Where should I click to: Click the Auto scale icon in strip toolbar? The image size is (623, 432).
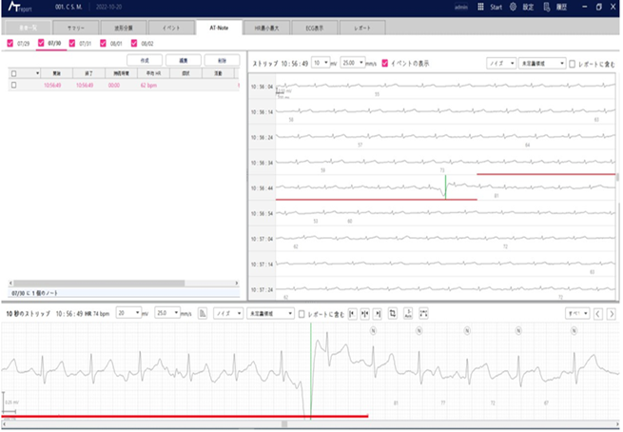pos(407,312)
